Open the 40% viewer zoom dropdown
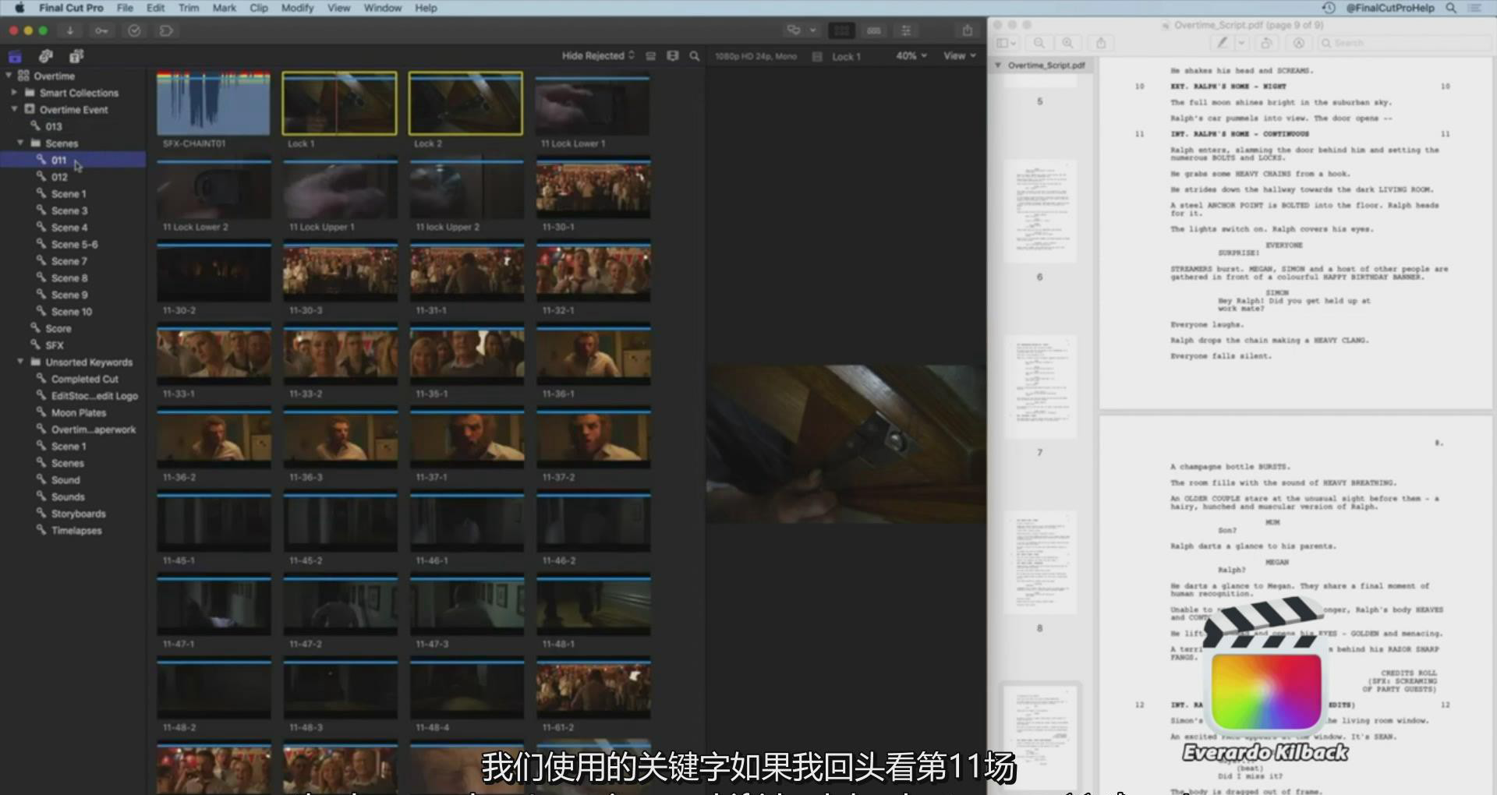Image resolution: width=1497 pixels, height=795 pixels. [911, 56]
